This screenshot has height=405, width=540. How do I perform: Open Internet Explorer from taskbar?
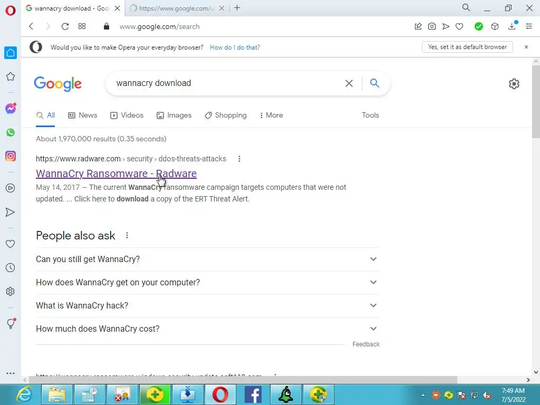coord(25,394)
